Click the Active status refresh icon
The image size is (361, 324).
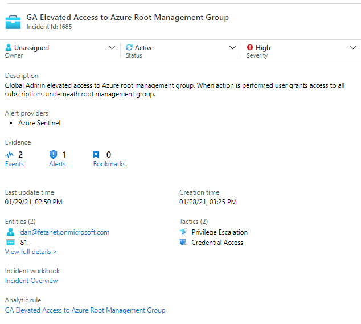129,48
